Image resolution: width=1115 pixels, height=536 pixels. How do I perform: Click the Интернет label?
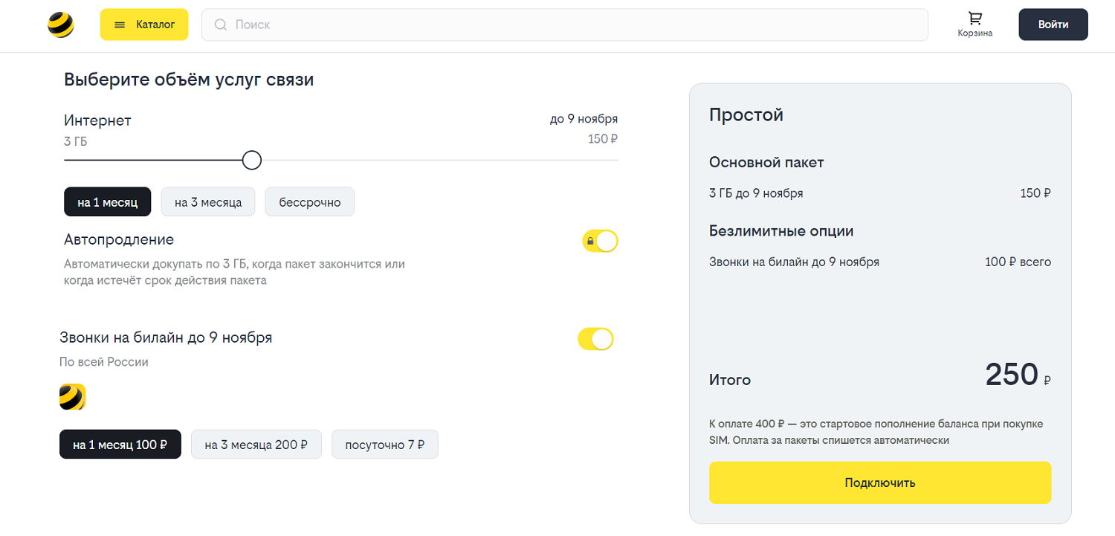pos(97,120)
